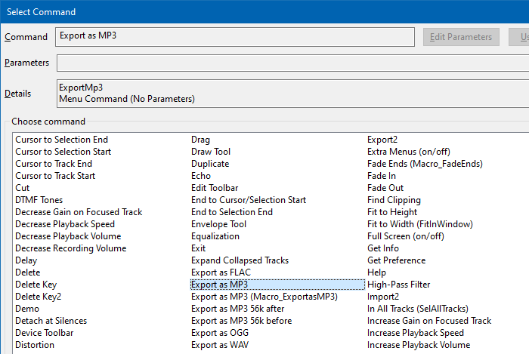Select the Edit Toolbar command
Viewport: 529px width, 354px height.
pos(215,188)
